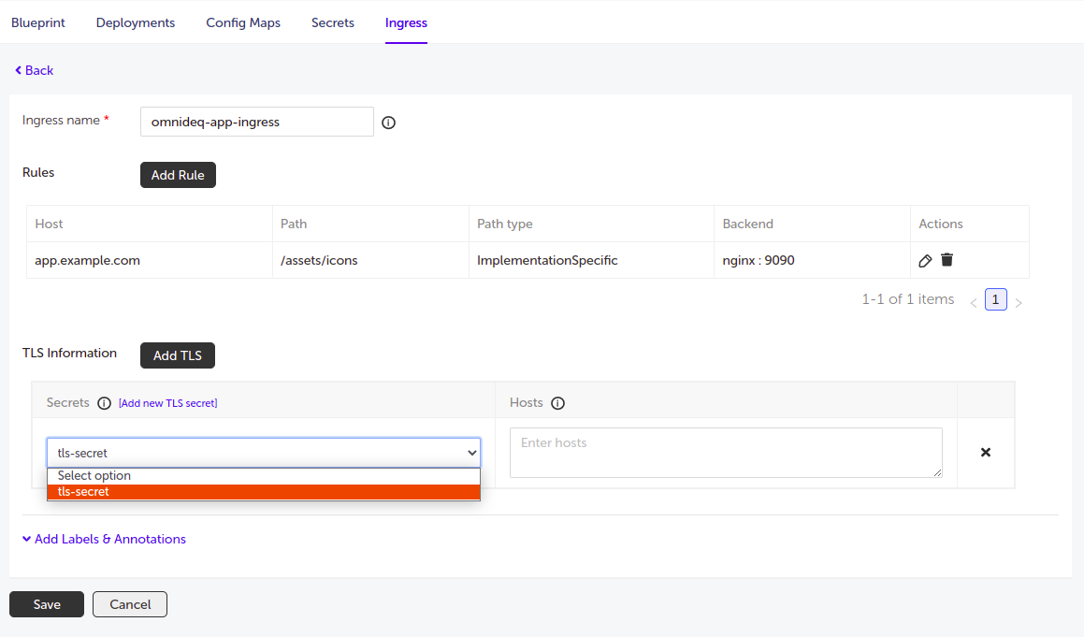Delete the app.example.com rule
The image size is (1084, 637).
click(x=947, y=260)
